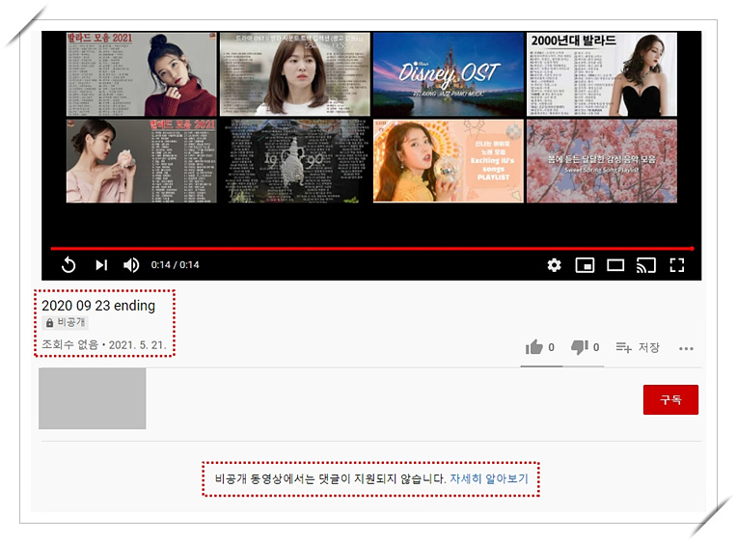737x543 pixels.
Task: Enter full screen mode
Action: click(677, 265)
